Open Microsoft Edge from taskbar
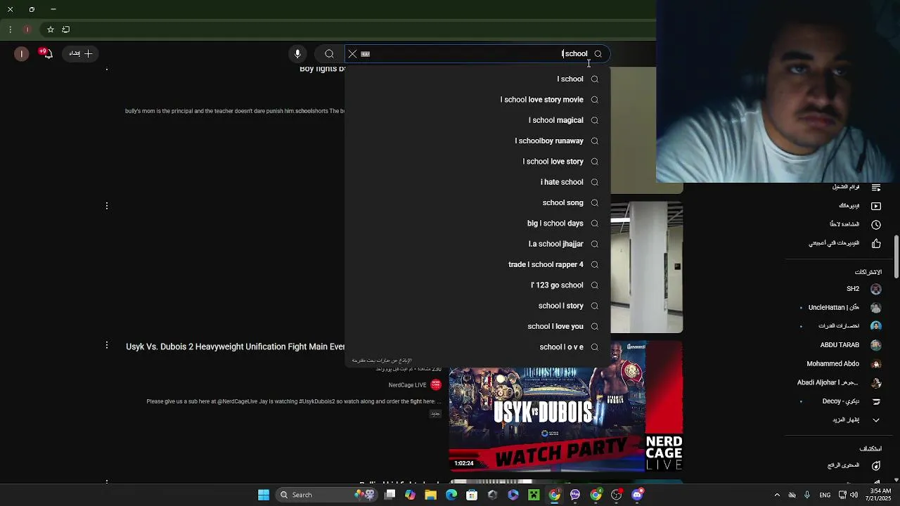This screenshot has width=900, height=506. click(451, 495)
